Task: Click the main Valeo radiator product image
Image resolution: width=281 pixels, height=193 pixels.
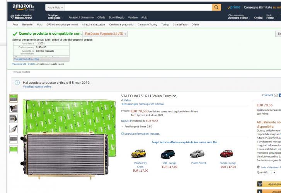Action: coord(68,139)
